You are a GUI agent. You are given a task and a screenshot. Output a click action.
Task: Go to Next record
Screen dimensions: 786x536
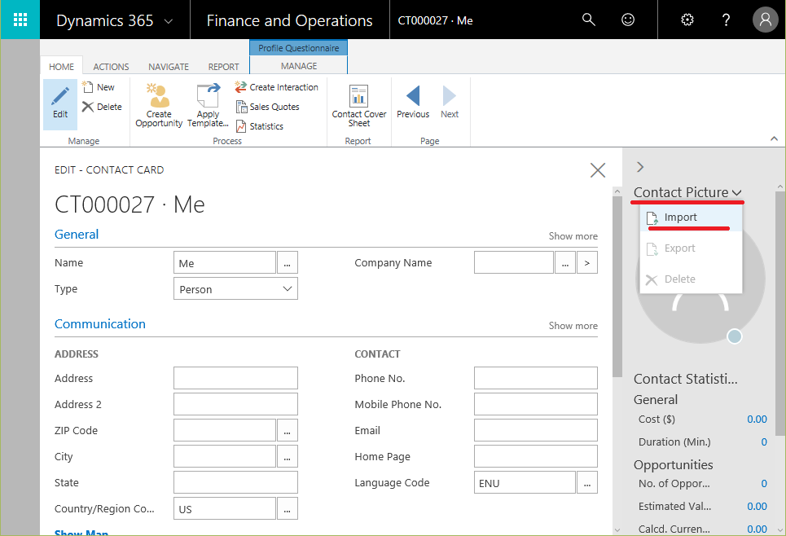point(450,103)
